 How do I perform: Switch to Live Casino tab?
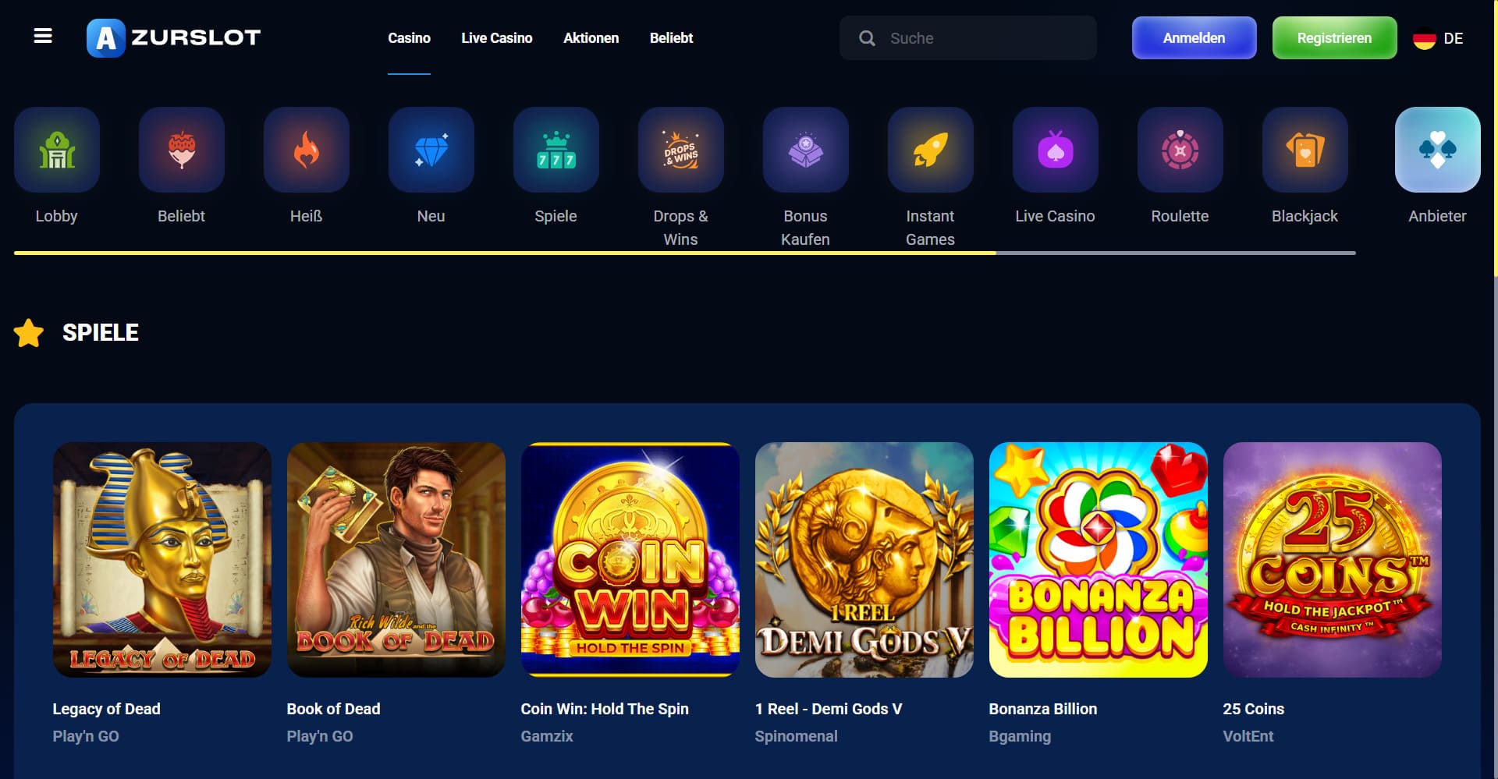tap(497, 37)
